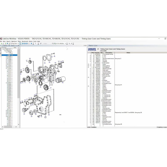
Task: Expand the plus icon on ref 9 row
Action: point(89,66)
